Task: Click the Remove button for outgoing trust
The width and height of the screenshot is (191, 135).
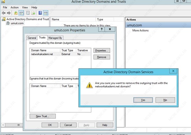Action: (x=102, y=57)
